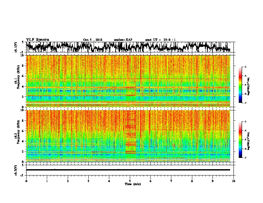Click the "10" tick label on time axis
This screenshot has width=263, height=203.
(233, 181)
